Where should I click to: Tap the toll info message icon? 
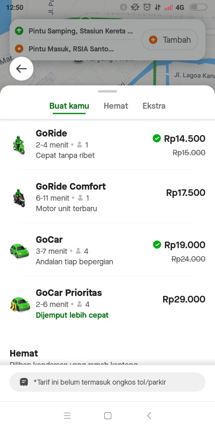(24, 382)
